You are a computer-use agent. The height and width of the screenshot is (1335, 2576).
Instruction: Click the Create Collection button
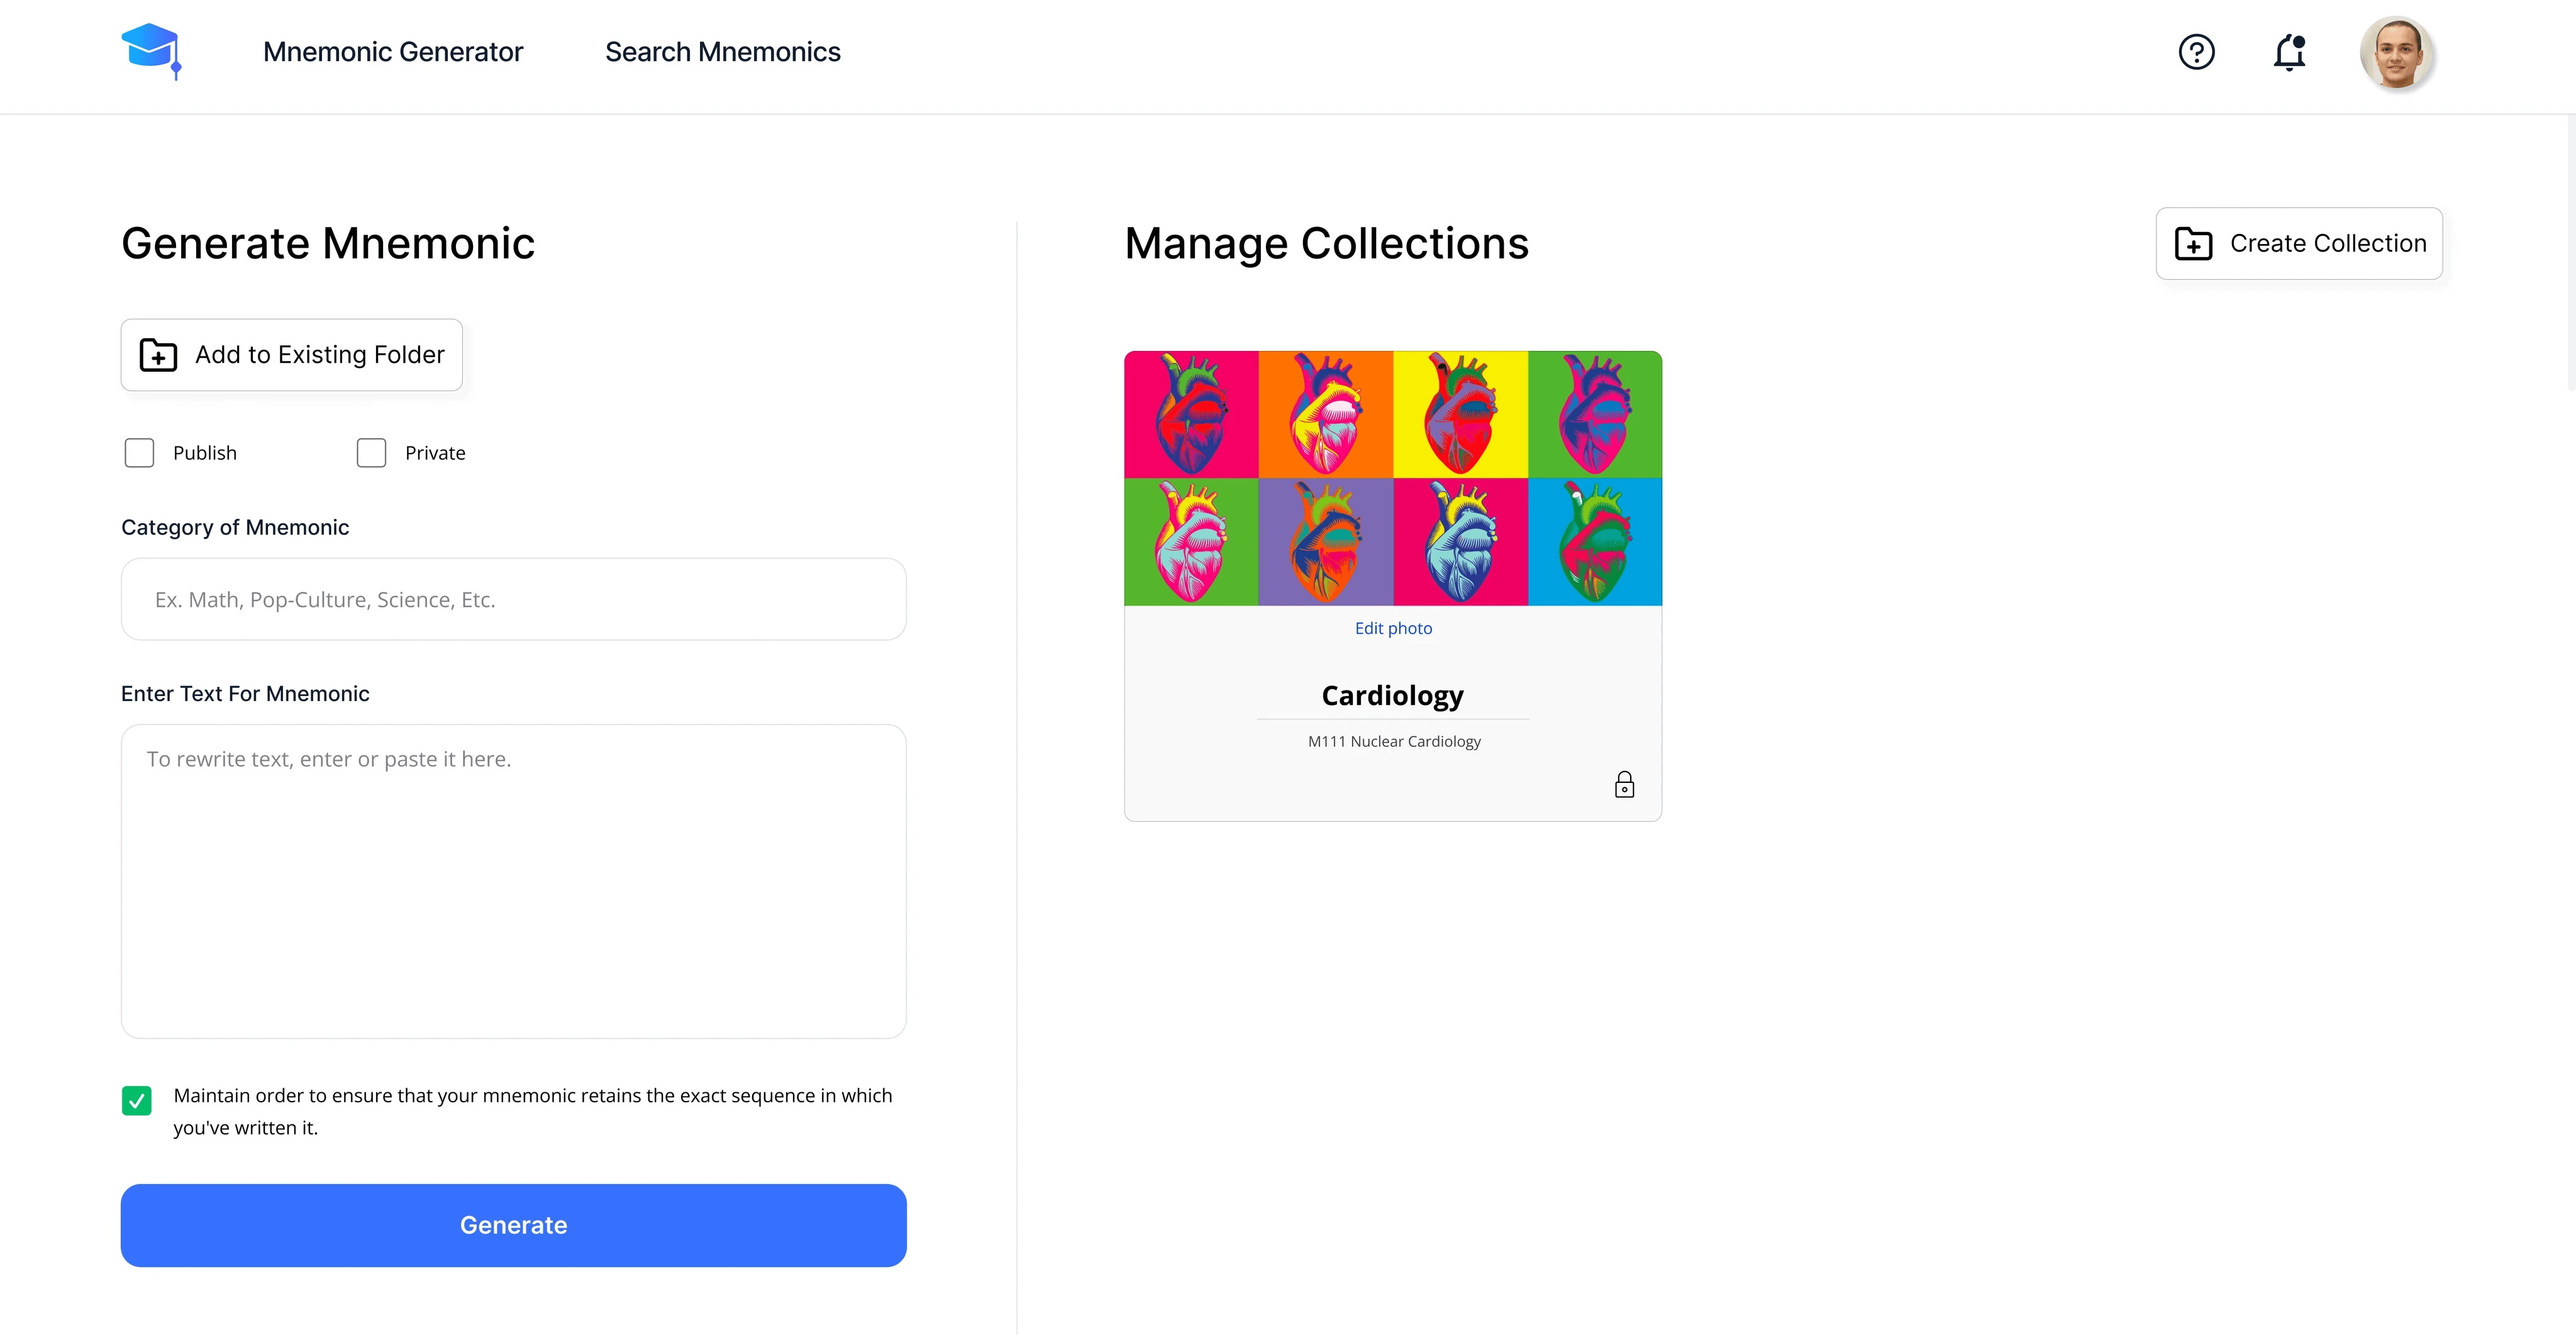(2299, 243)
